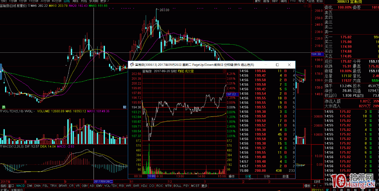
Task: Click the minus zoom button beside 模板
Action: tap(320, 186)
